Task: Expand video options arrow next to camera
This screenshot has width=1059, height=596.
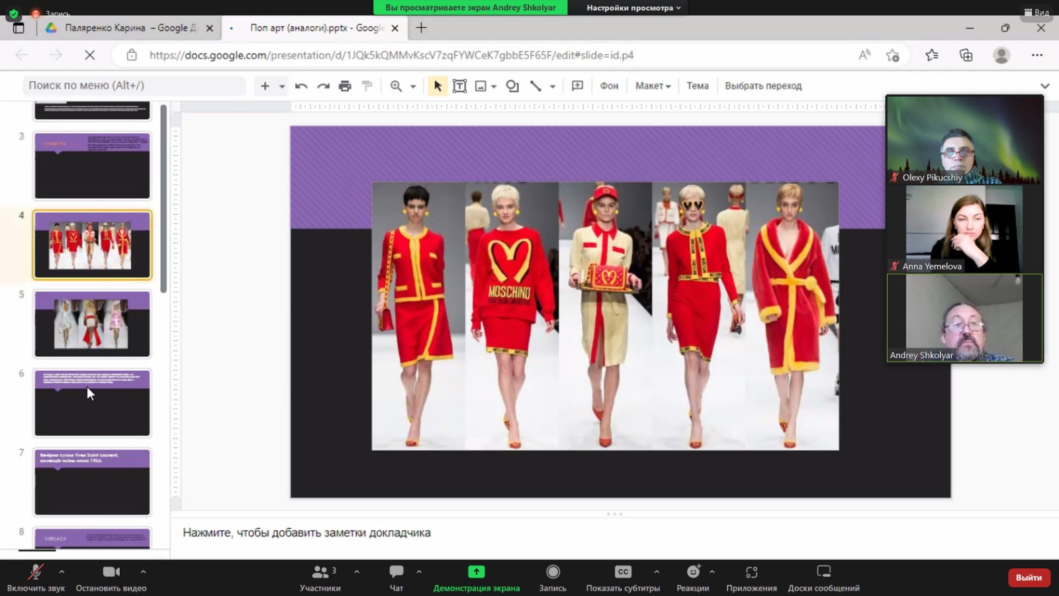Action: [143, 571]
